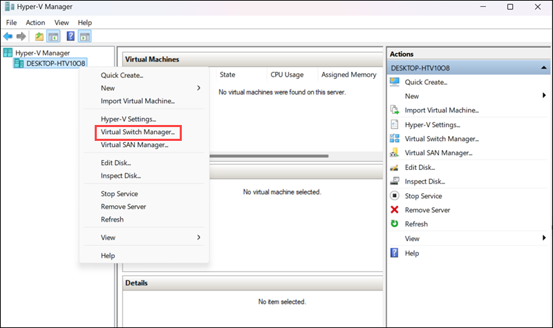Click Virtual Switch Manager icon in Actions

coord(394,139)
